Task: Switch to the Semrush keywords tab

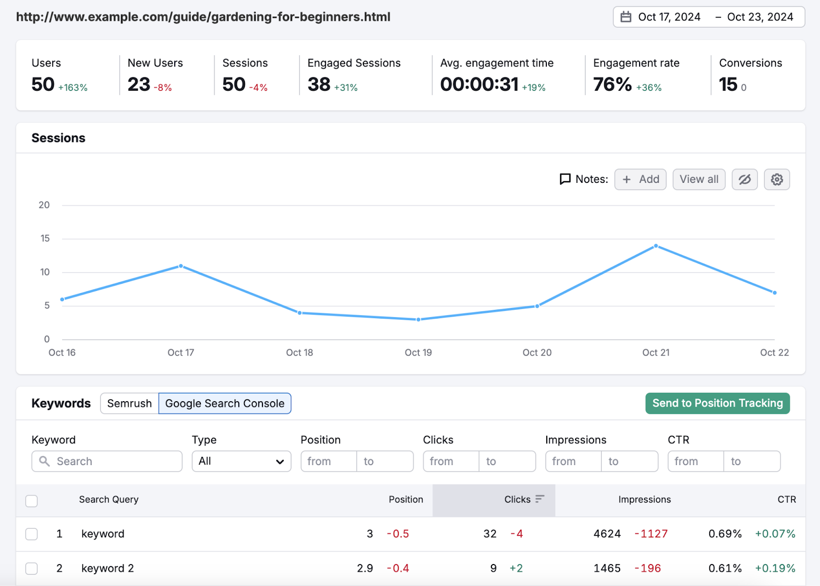Action: click(129, 403)
